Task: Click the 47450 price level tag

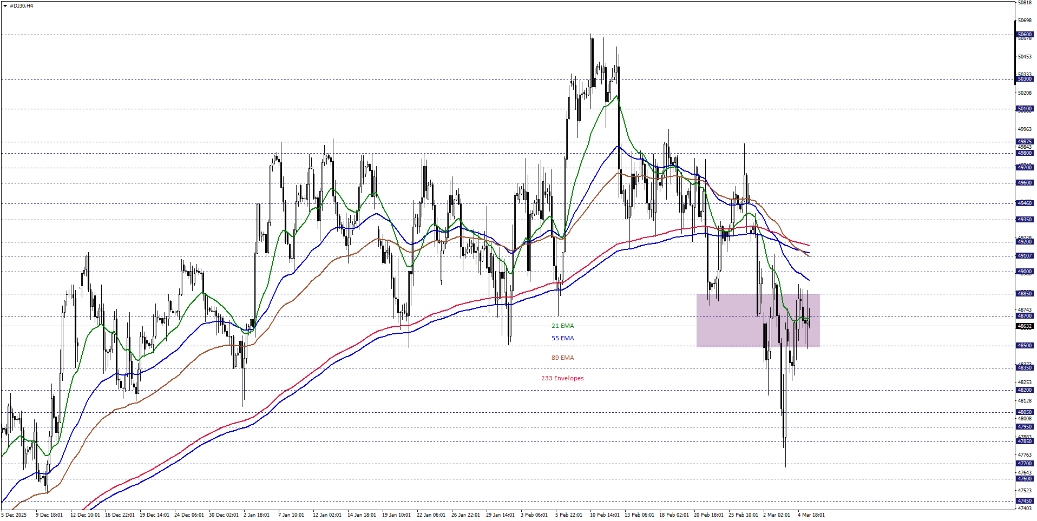Action: 1025,501
